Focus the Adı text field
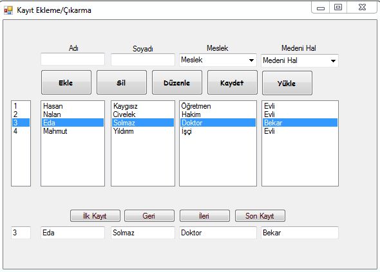The image size is (380, 272). 73,59
